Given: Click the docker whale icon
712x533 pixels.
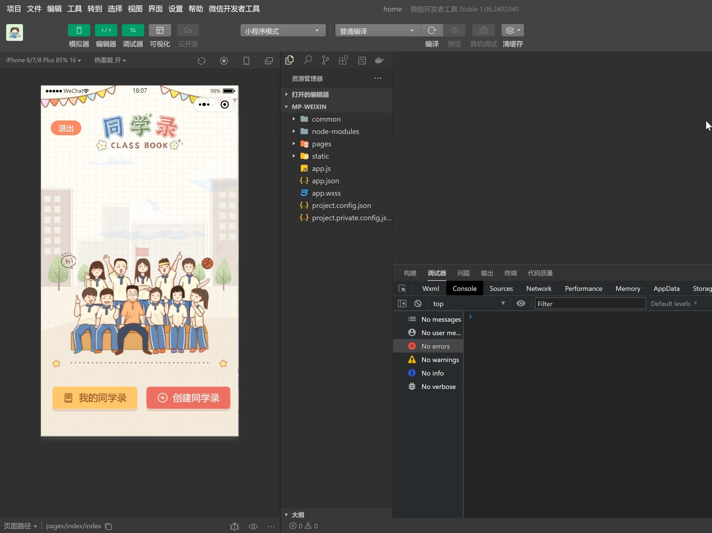Looking at the screenshot, I should pyautogui.click(x=379, y=60).
